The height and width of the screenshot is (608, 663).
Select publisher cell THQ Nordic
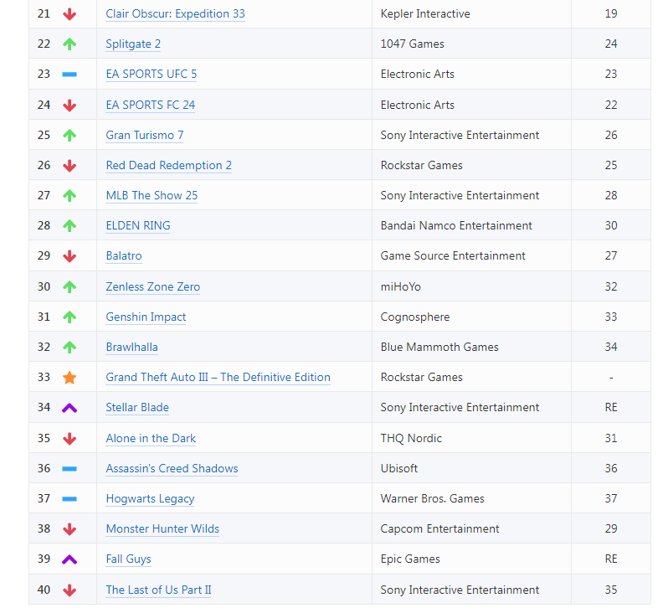pyautogui.click(x=471, y=438)
